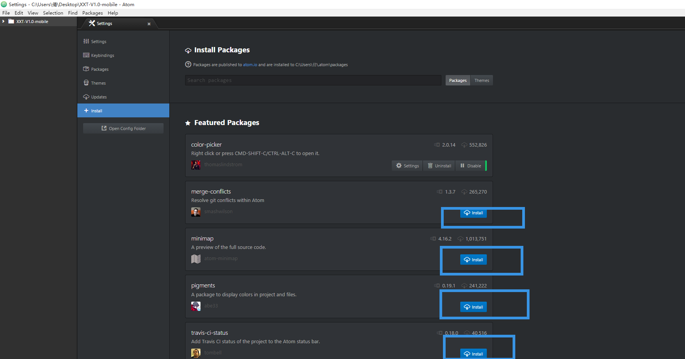Open Packages section in sidebar
The image size is (685, 359).
[x=123, y=69]
